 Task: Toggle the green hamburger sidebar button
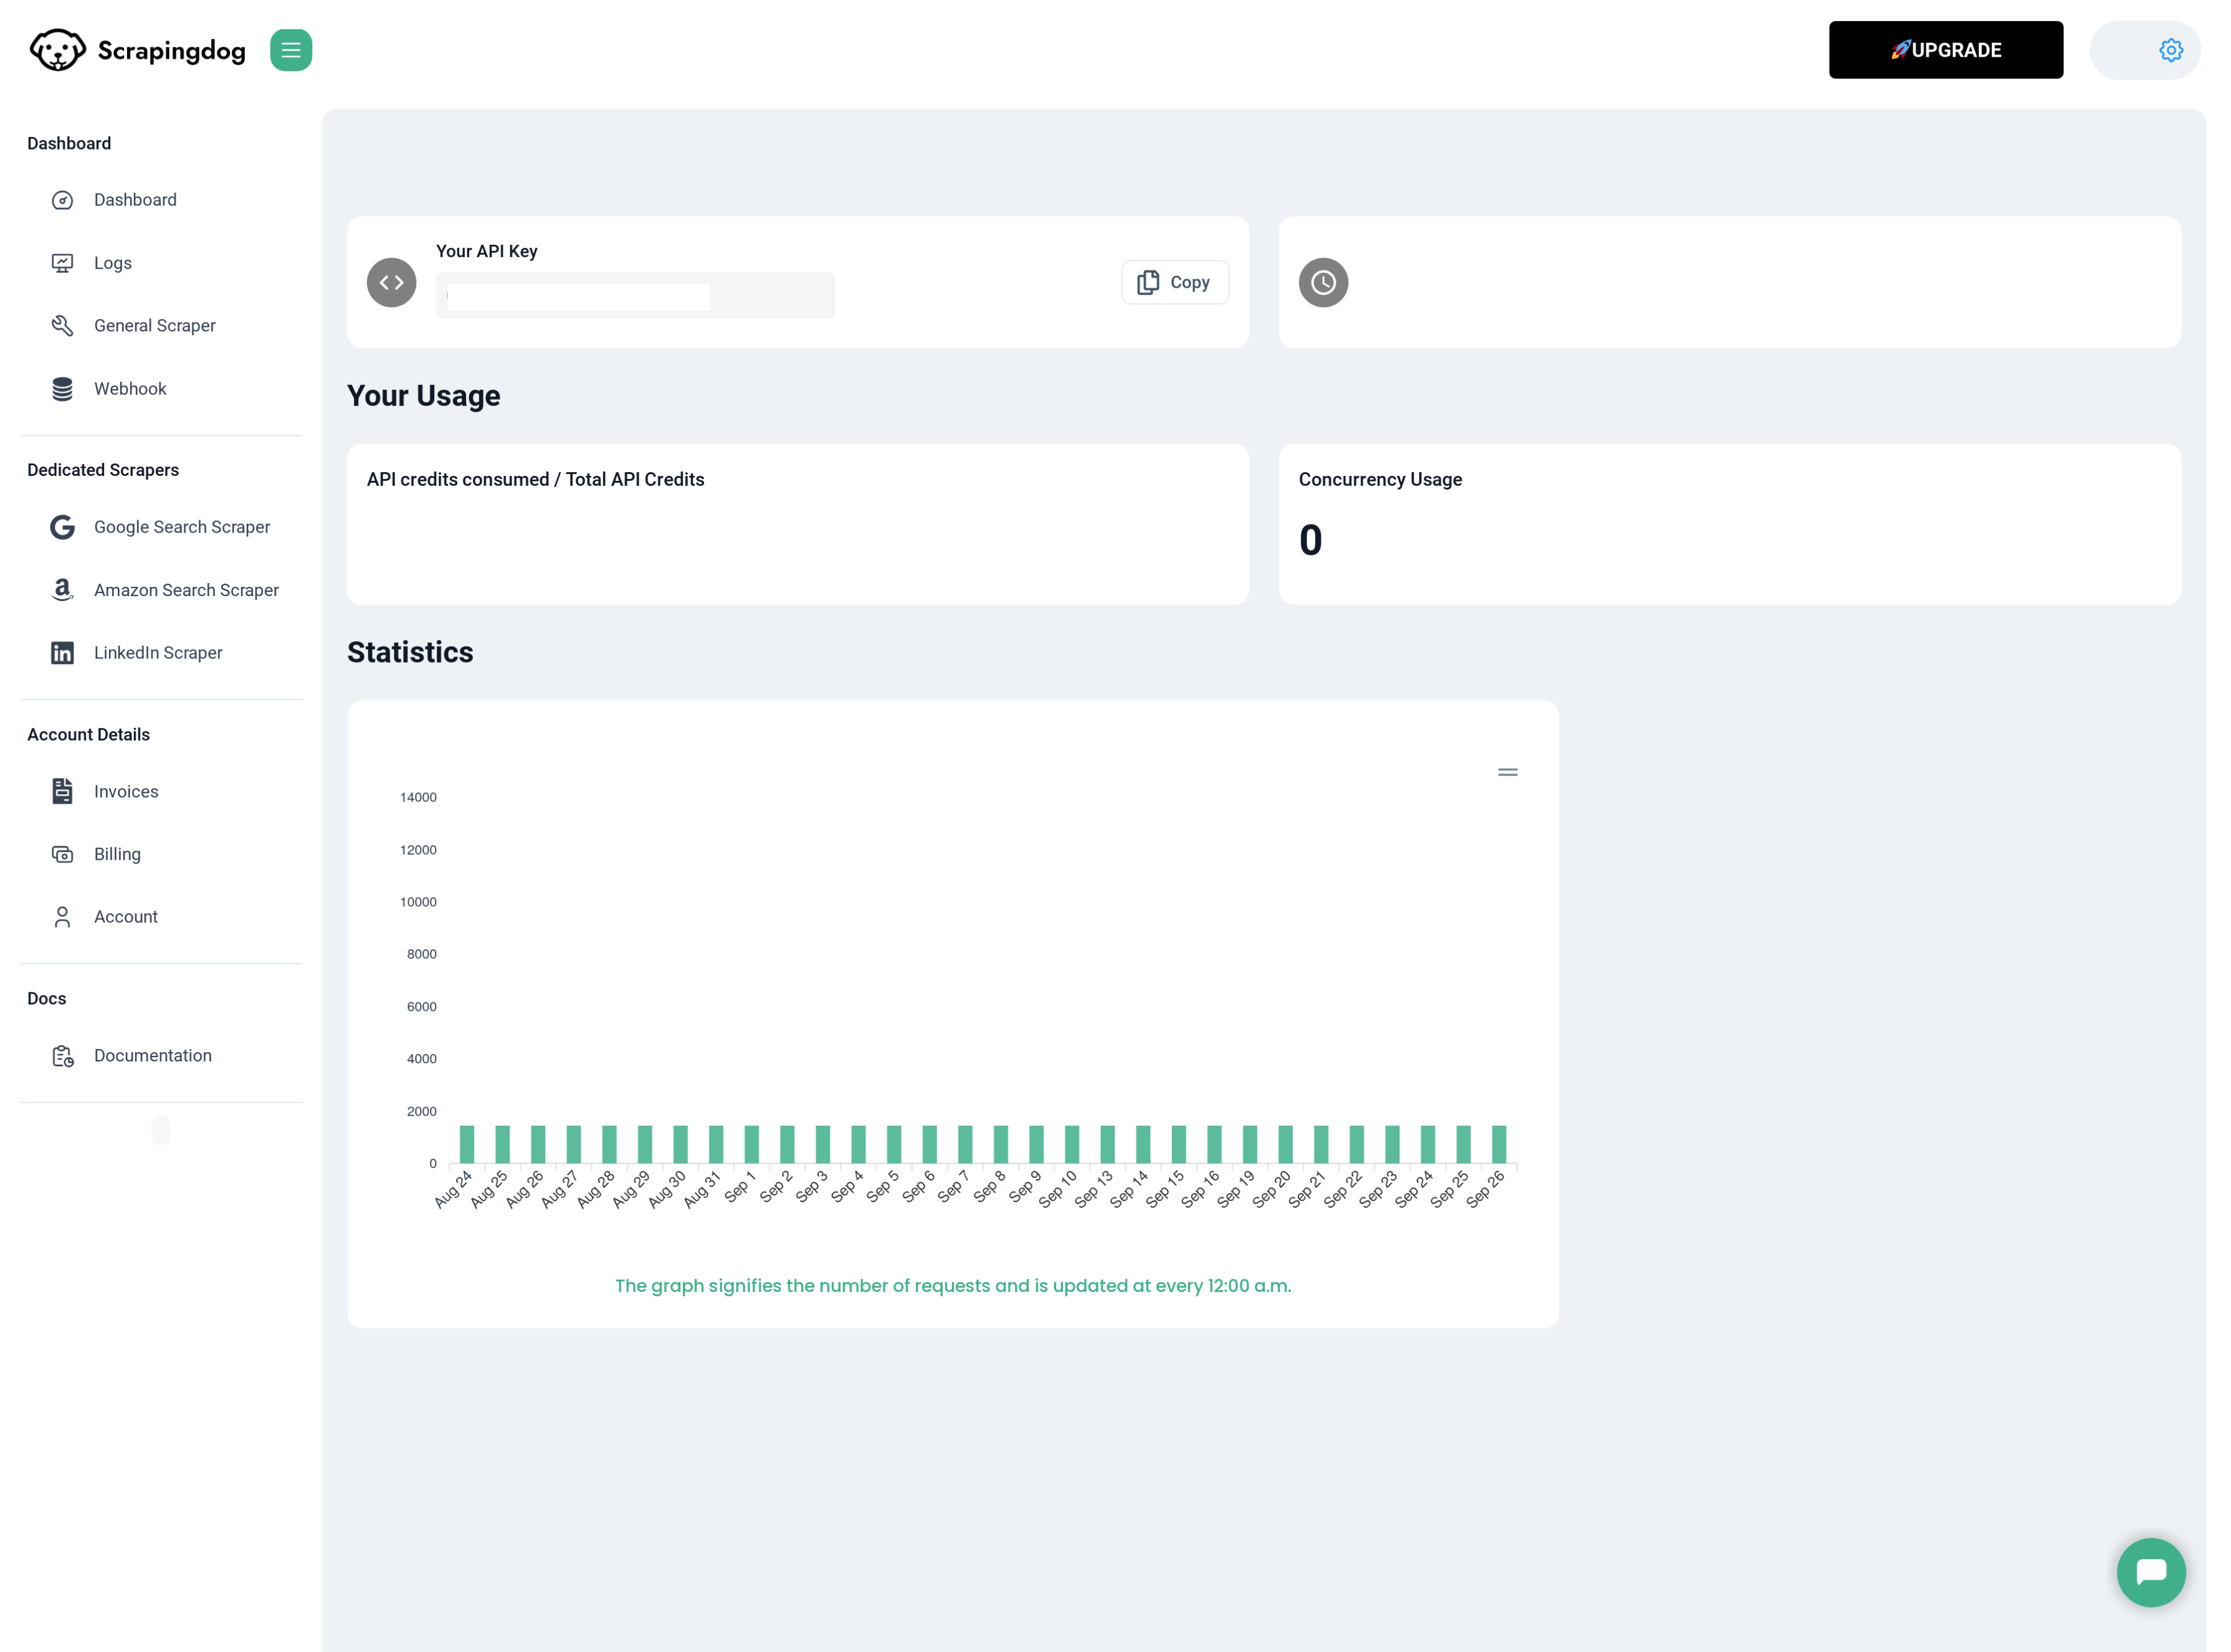pos(291,50)
